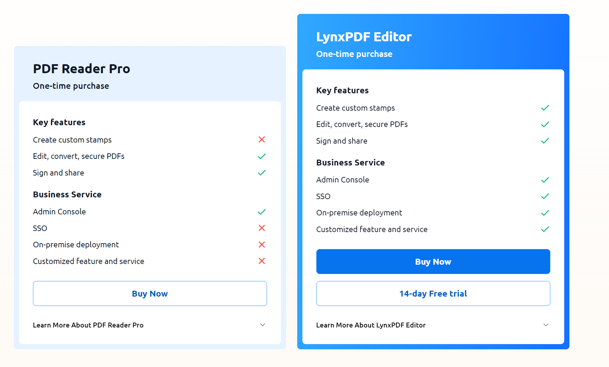This screenshot has width=609, height=367.
Task: Click green check for Create custom stamps in LynxPDF Editor
Action: click(545, 108)
